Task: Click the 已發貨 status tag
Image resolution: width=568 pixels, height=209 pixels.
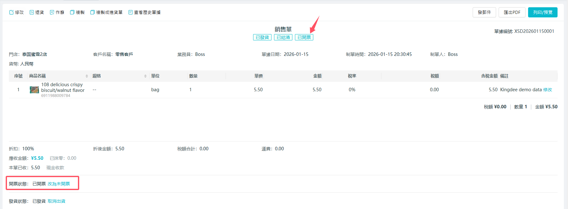Action: tap(262, 37)
